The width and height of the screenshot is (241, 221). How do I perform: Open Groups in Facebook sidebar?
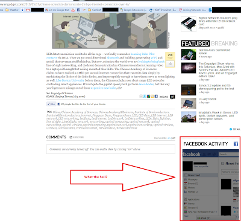191,208
